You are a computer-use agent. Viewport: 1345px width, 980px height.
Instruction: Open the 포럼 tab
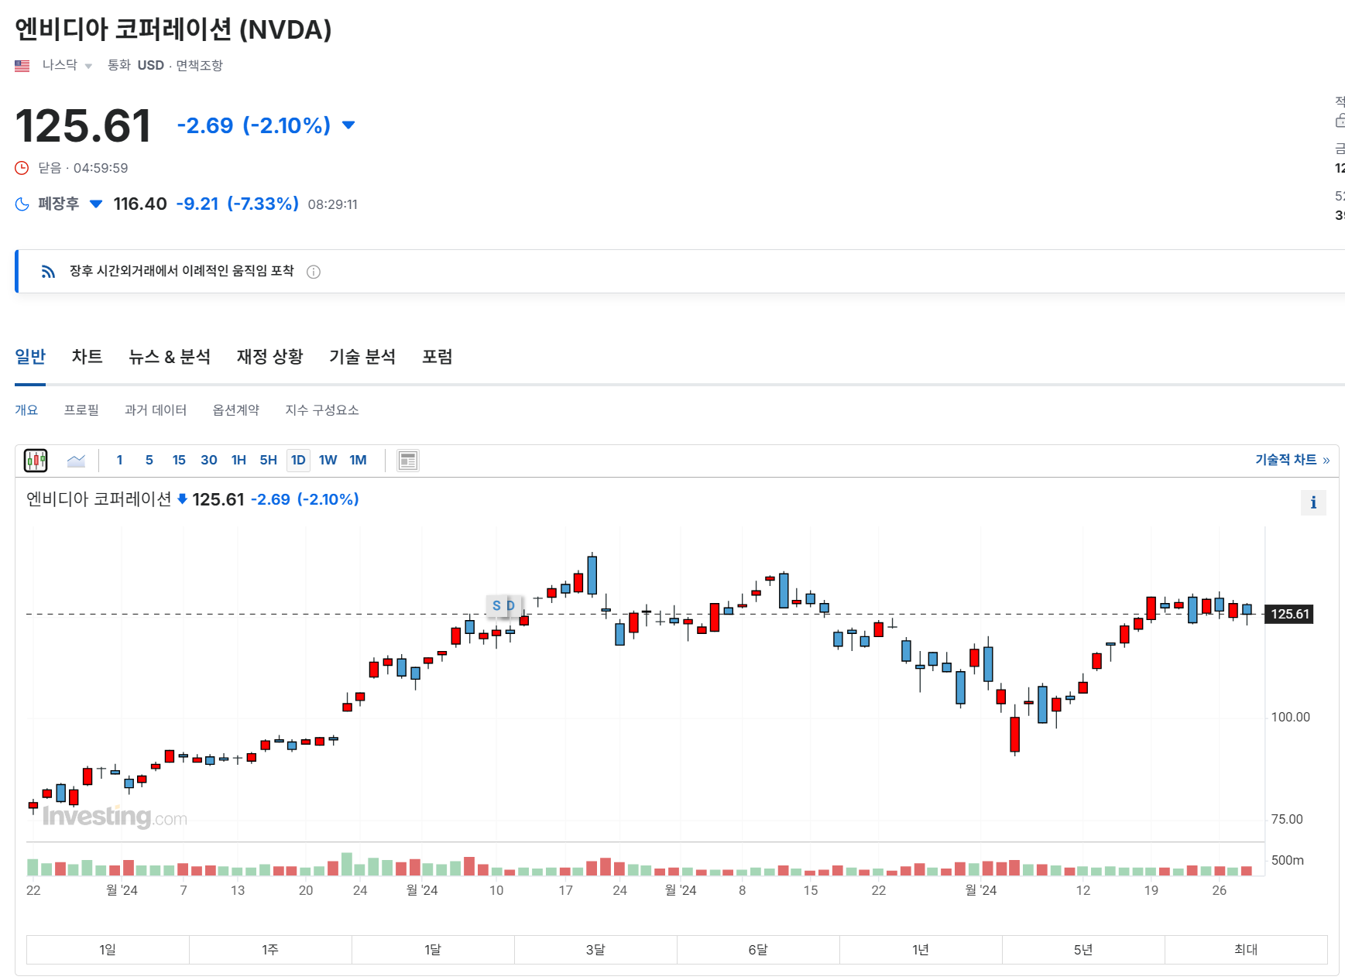tap(437, 357)
